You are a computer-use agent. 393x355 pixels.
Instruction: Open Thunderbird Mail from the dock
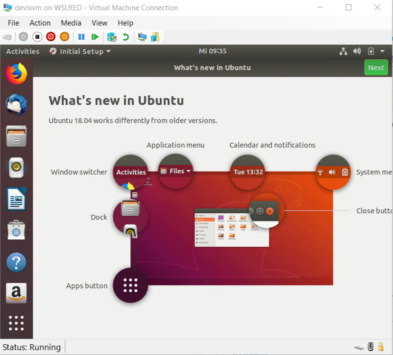[16, 104]
